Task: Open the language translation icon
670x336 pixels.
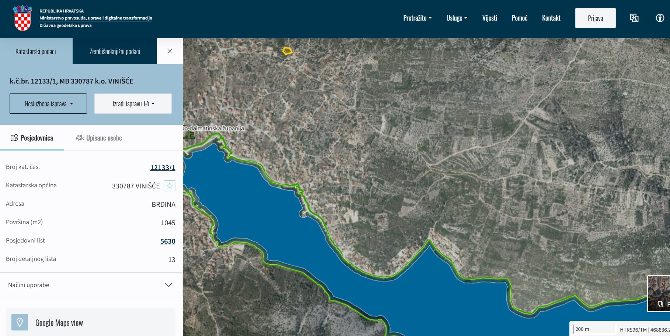Action: (634, 18)
